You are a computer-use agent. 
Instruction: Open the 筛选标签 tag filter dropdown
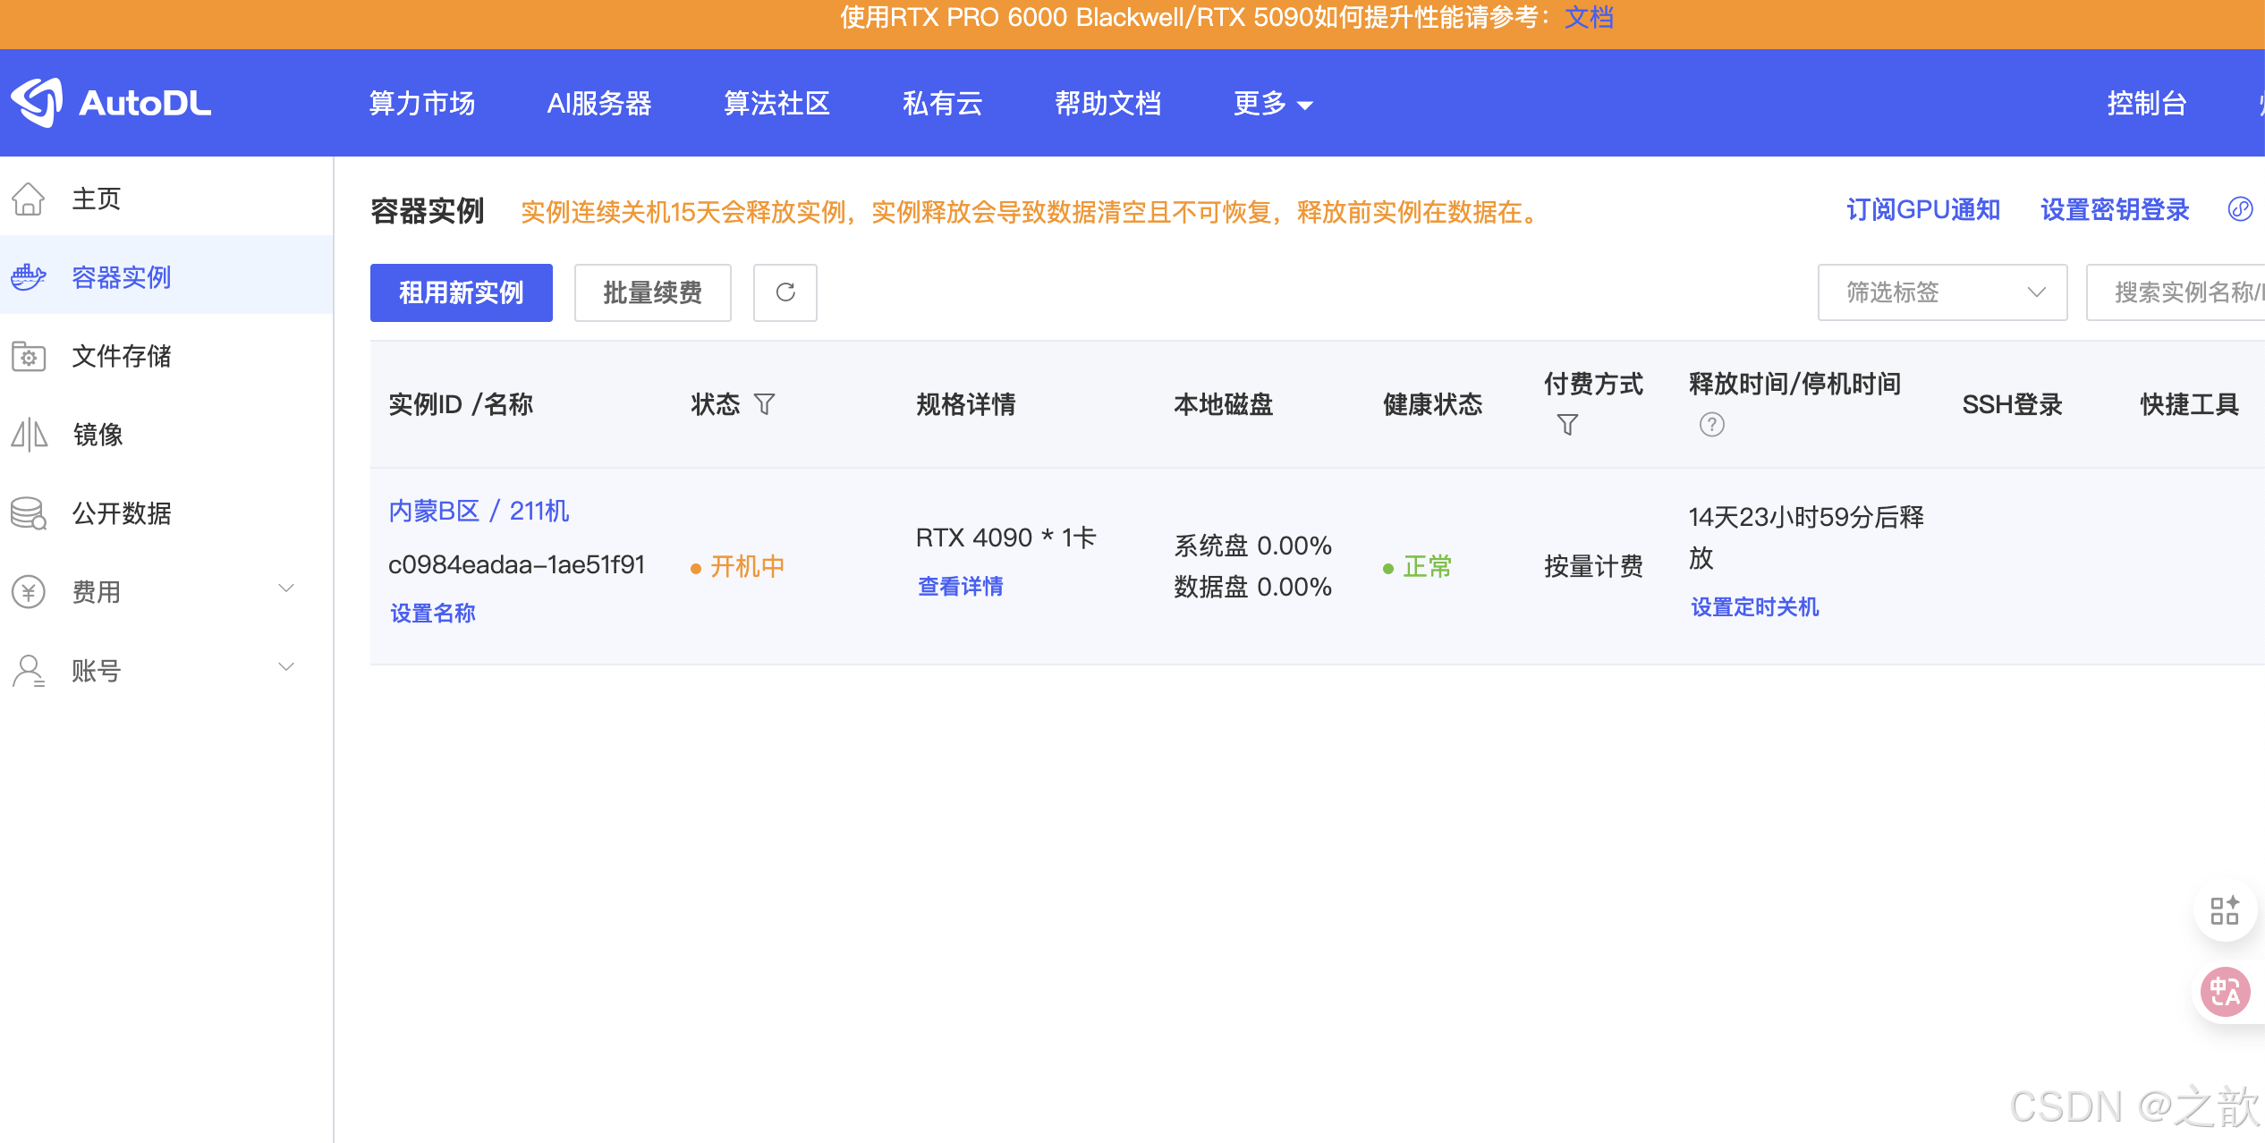pos(1941,292)
